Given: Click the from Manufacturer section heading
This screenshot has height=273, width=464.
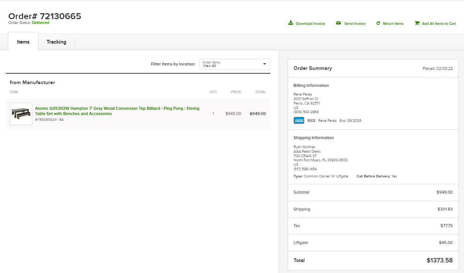Looking at the screenshot, I should coord(32,82).
